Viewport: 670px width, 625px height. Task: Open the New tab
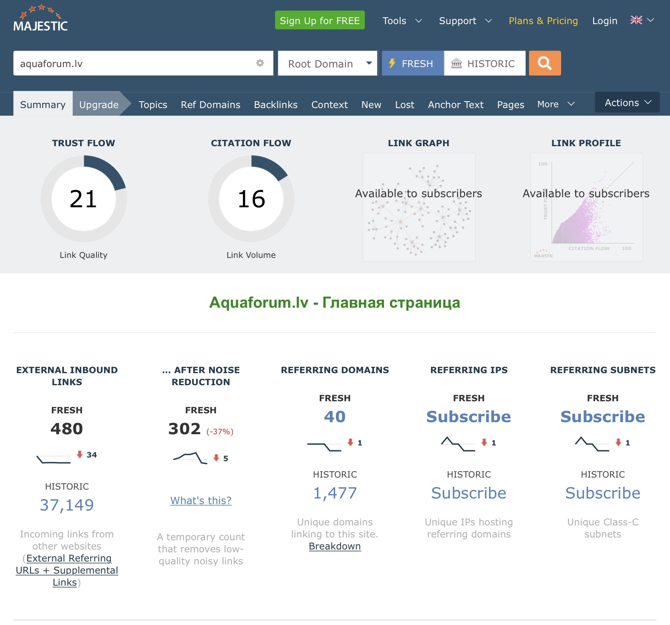(371, 104)
